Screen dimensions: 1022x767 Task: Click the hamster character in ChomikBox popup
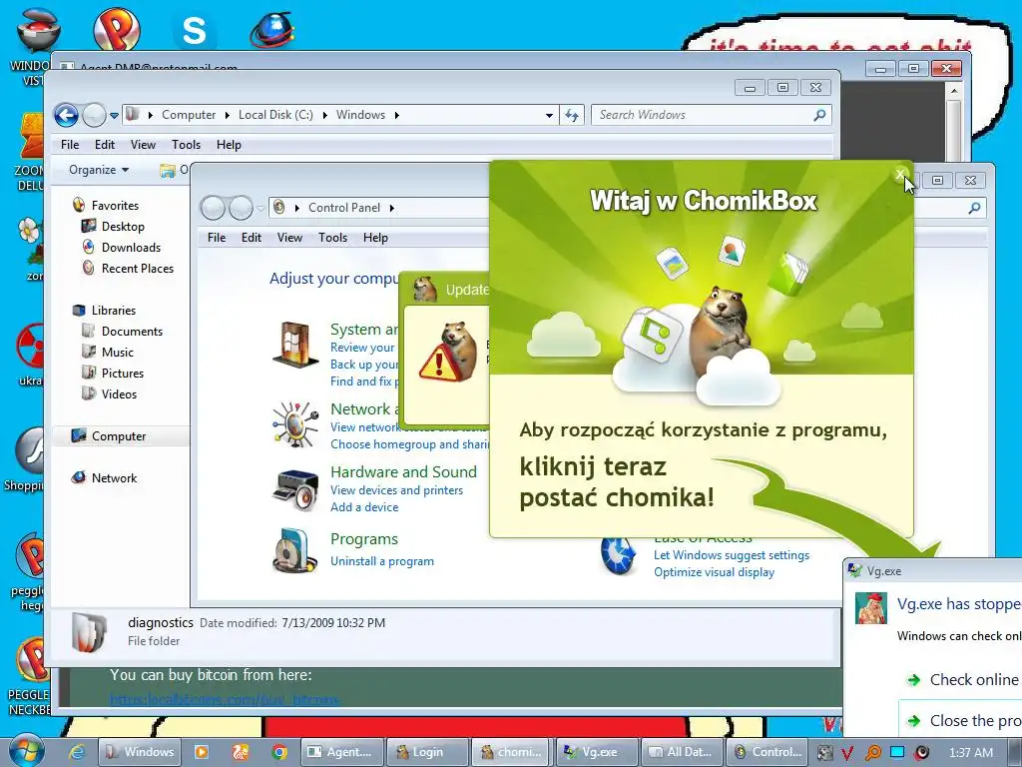tap(722, 330)
